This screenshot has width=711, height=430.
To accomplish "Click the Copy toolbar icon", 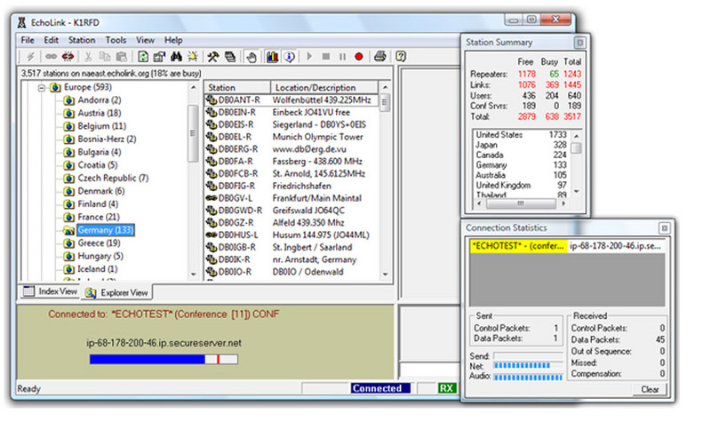I will pos(105,57).
